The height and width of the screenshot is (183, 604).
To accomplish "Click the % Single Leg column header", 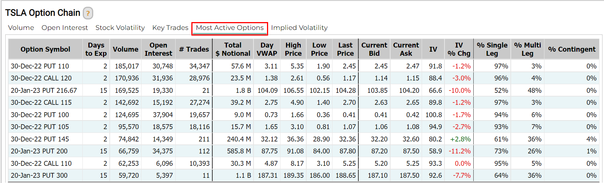I will (492, 49).
